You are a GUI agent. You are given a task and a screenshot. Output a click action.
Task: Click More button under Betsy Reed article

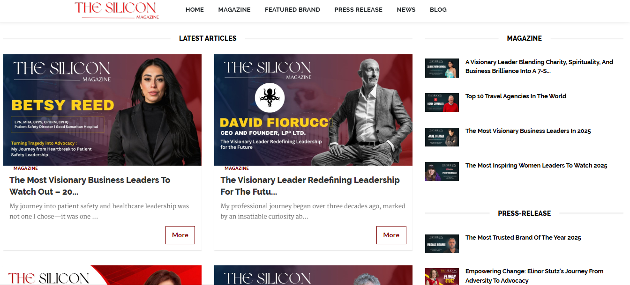[180, 235]
